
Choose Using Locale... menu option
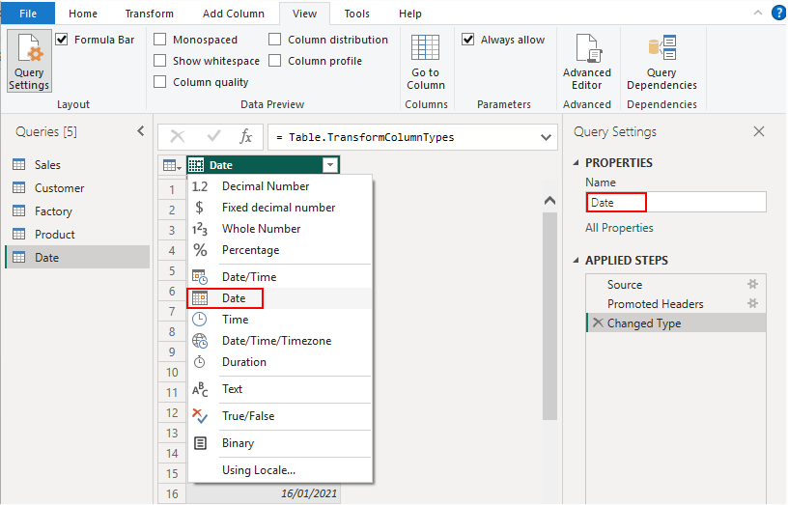coord(258,470)
